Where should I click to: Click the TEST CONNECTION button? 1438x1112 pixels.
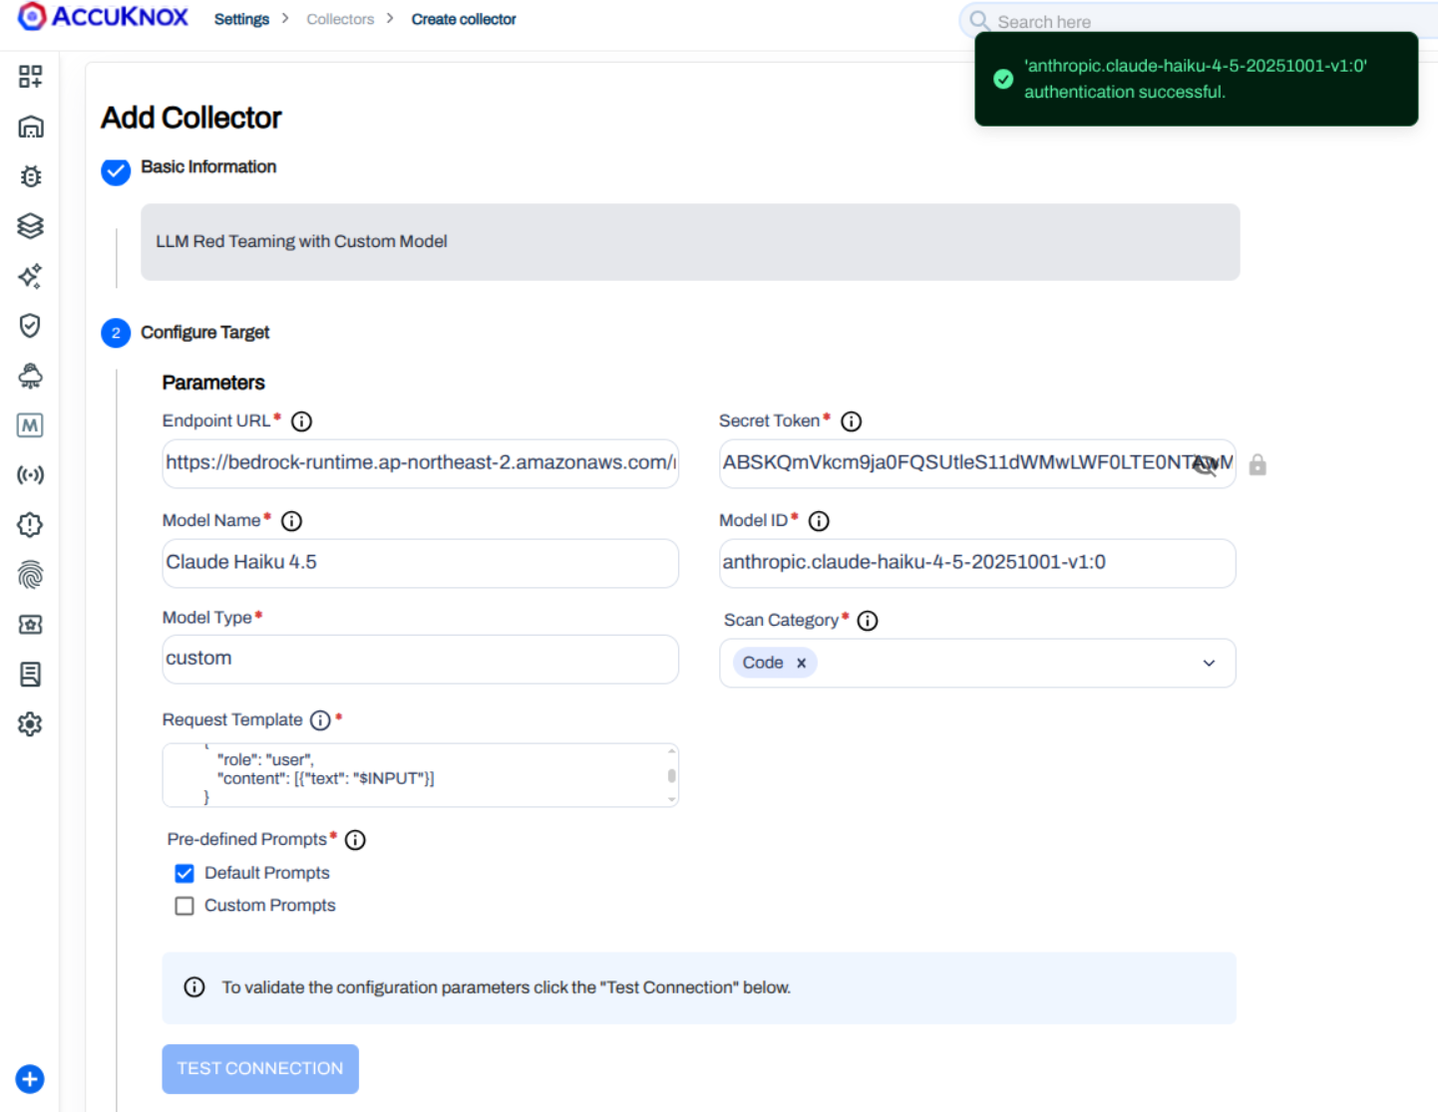tap(260, 1068)
